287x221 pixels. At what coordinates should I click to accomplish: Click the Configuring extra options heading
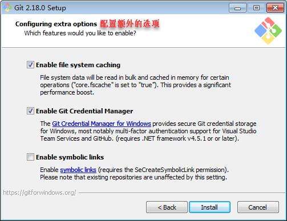point(56,24)
